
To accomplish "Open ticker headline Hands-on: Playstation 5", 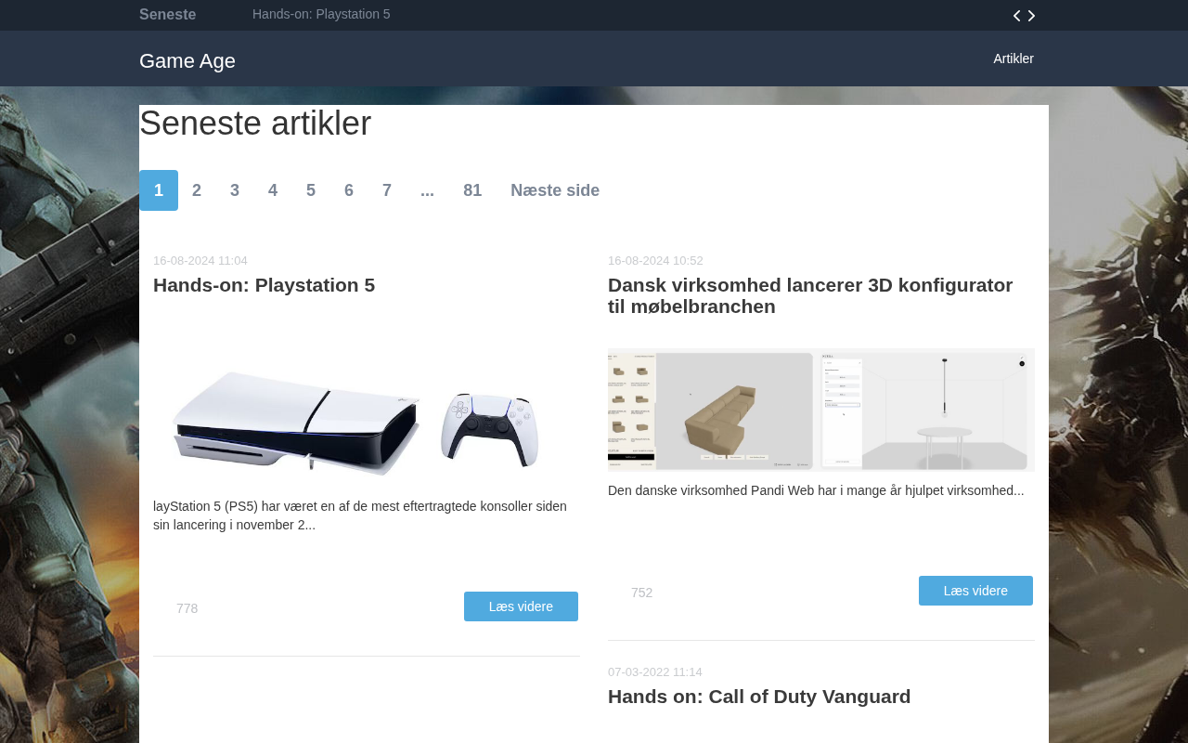I will pos(321,14).
